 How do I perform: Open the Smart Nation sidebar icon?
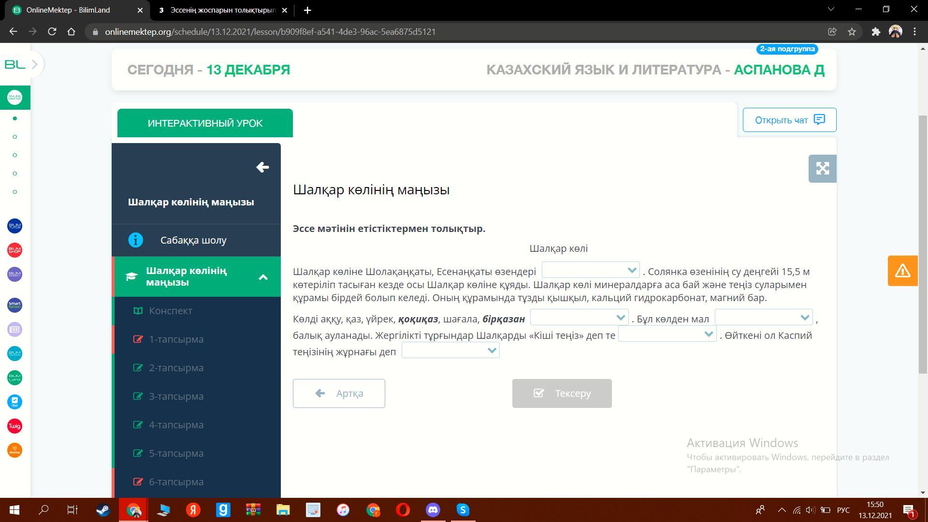tap(14, 305)
